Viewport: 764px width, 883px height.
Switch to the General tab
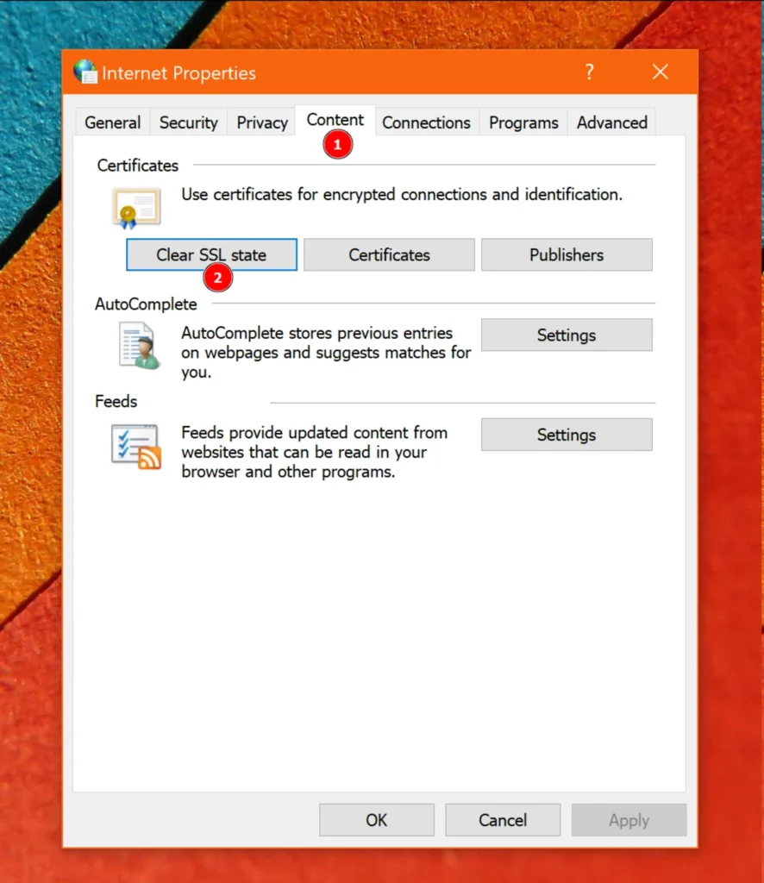(x=112, y=122)
